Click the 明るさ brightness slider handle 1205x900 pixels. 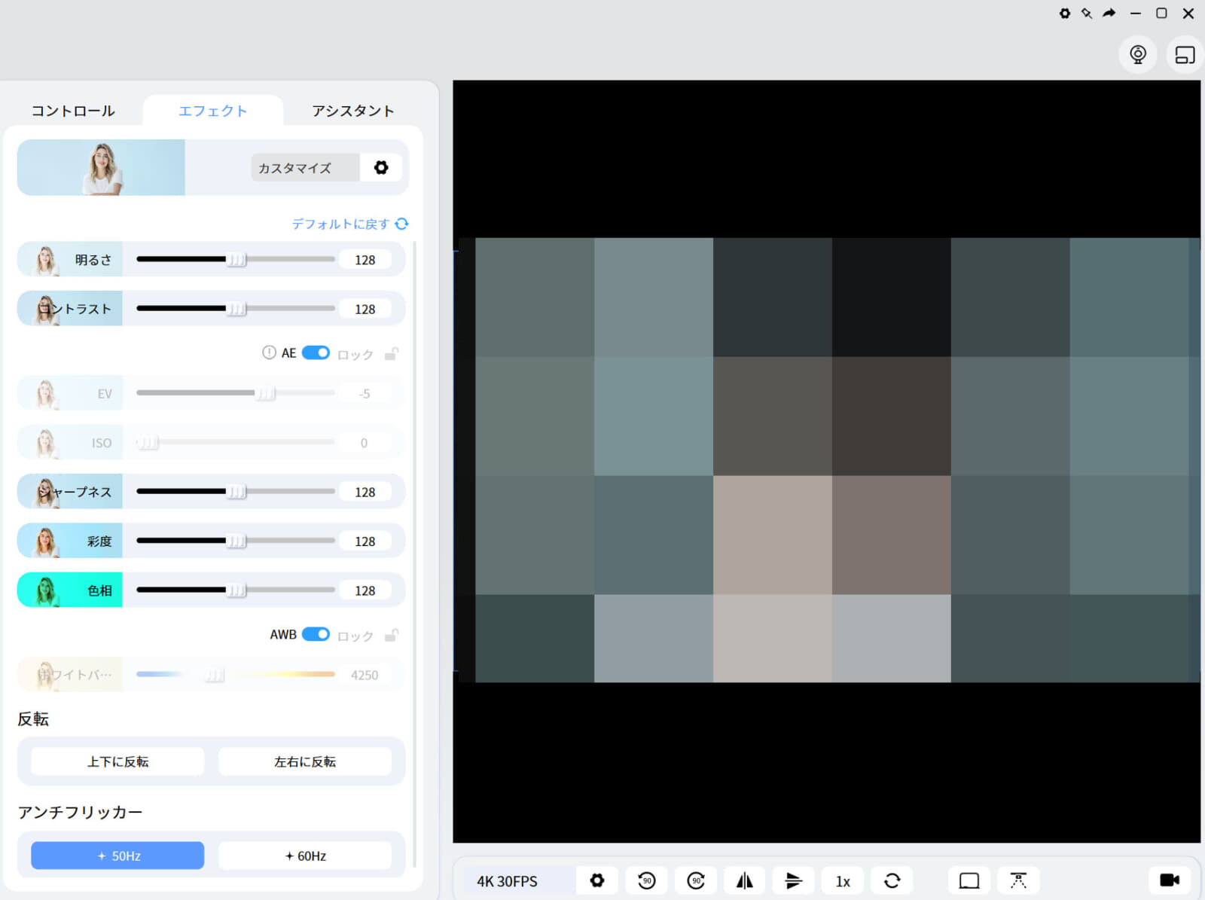236,260
